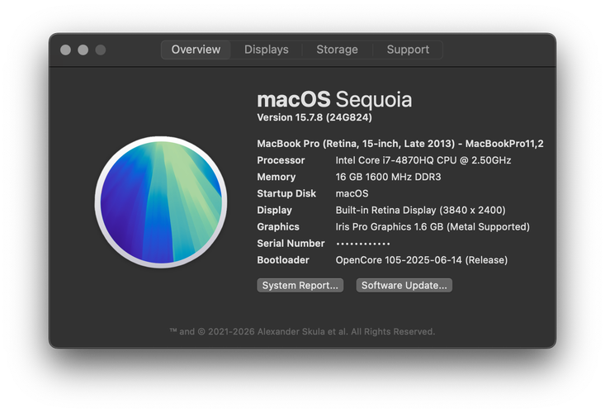Click the Iris Pro Graphics value
The image size is (605, 413).
point(432,226)
